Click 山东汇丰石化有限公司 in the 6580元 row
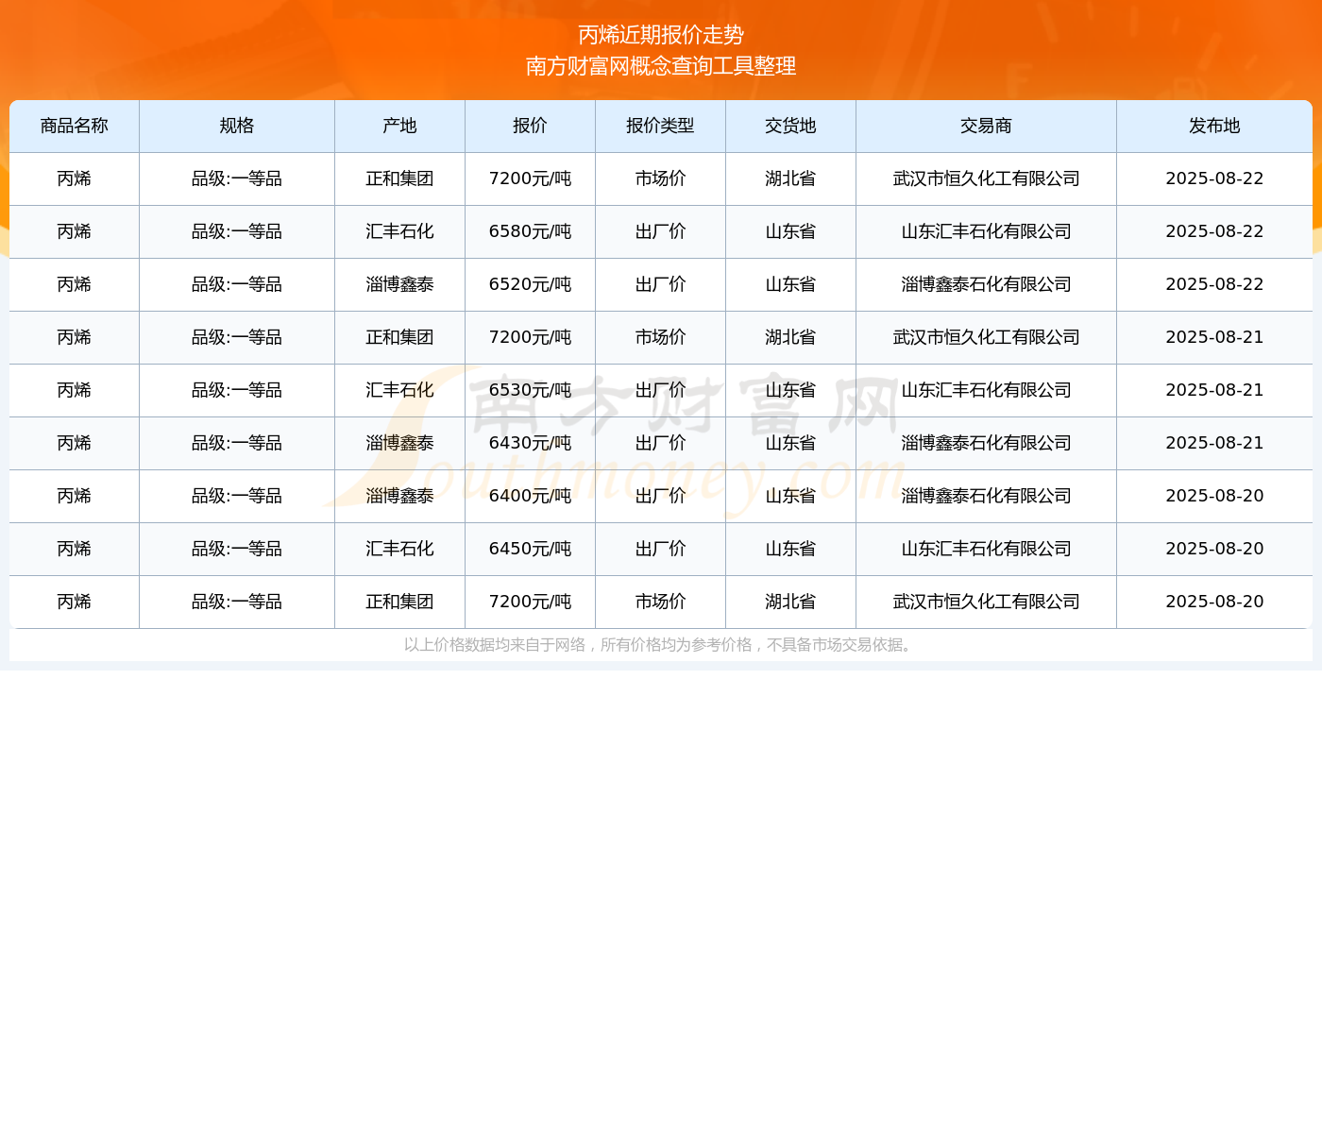Screen dimensions: 1322x1138 (986, 231)
